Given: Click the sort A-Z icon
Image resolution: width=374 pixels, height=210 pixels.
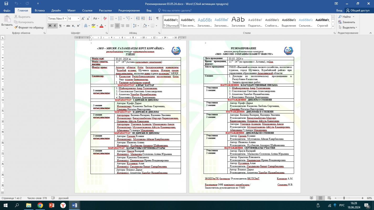Looking at the screenshot, I should [150, 19].
